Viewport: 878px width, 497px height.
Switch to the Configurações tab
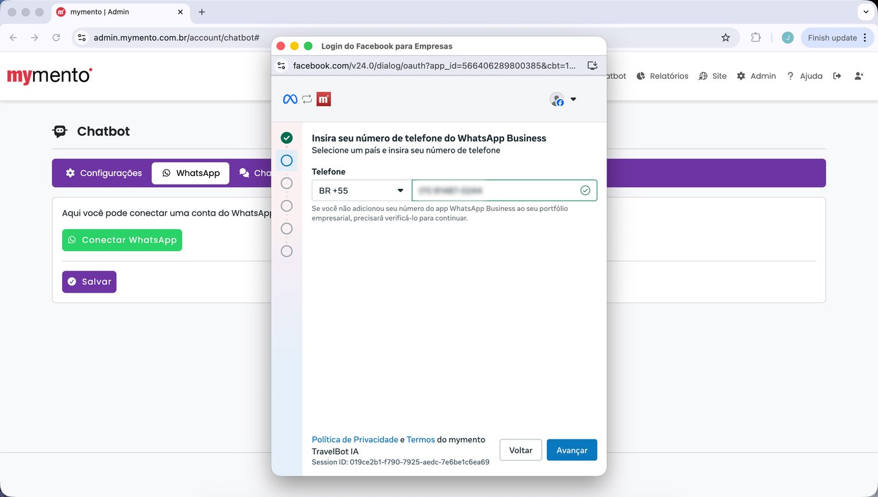tap(104, 173)
